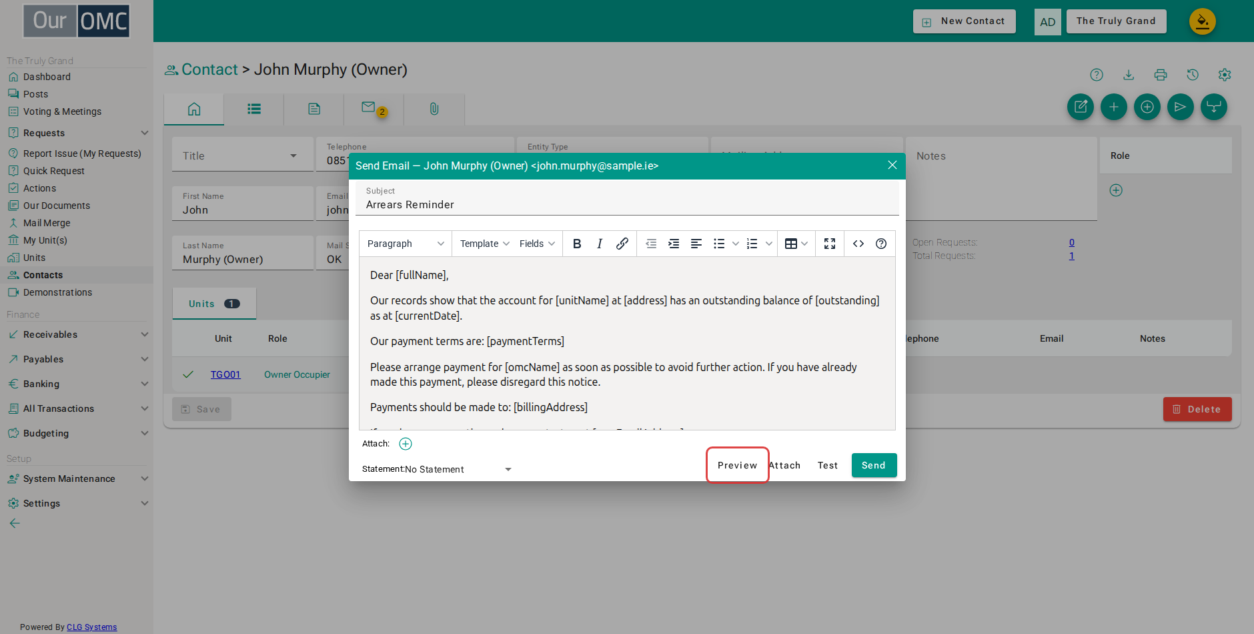This screenshot has width=1254, height=634.
Task: Open the emails tab with badge 2
Action: tap(374, 109)
